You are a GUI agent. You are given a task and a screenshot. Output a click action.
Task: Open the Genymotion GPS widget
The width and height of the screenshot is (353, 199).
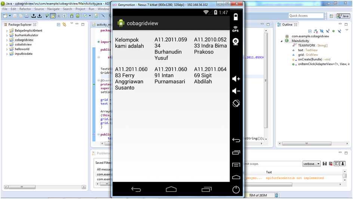pos(236,29)
